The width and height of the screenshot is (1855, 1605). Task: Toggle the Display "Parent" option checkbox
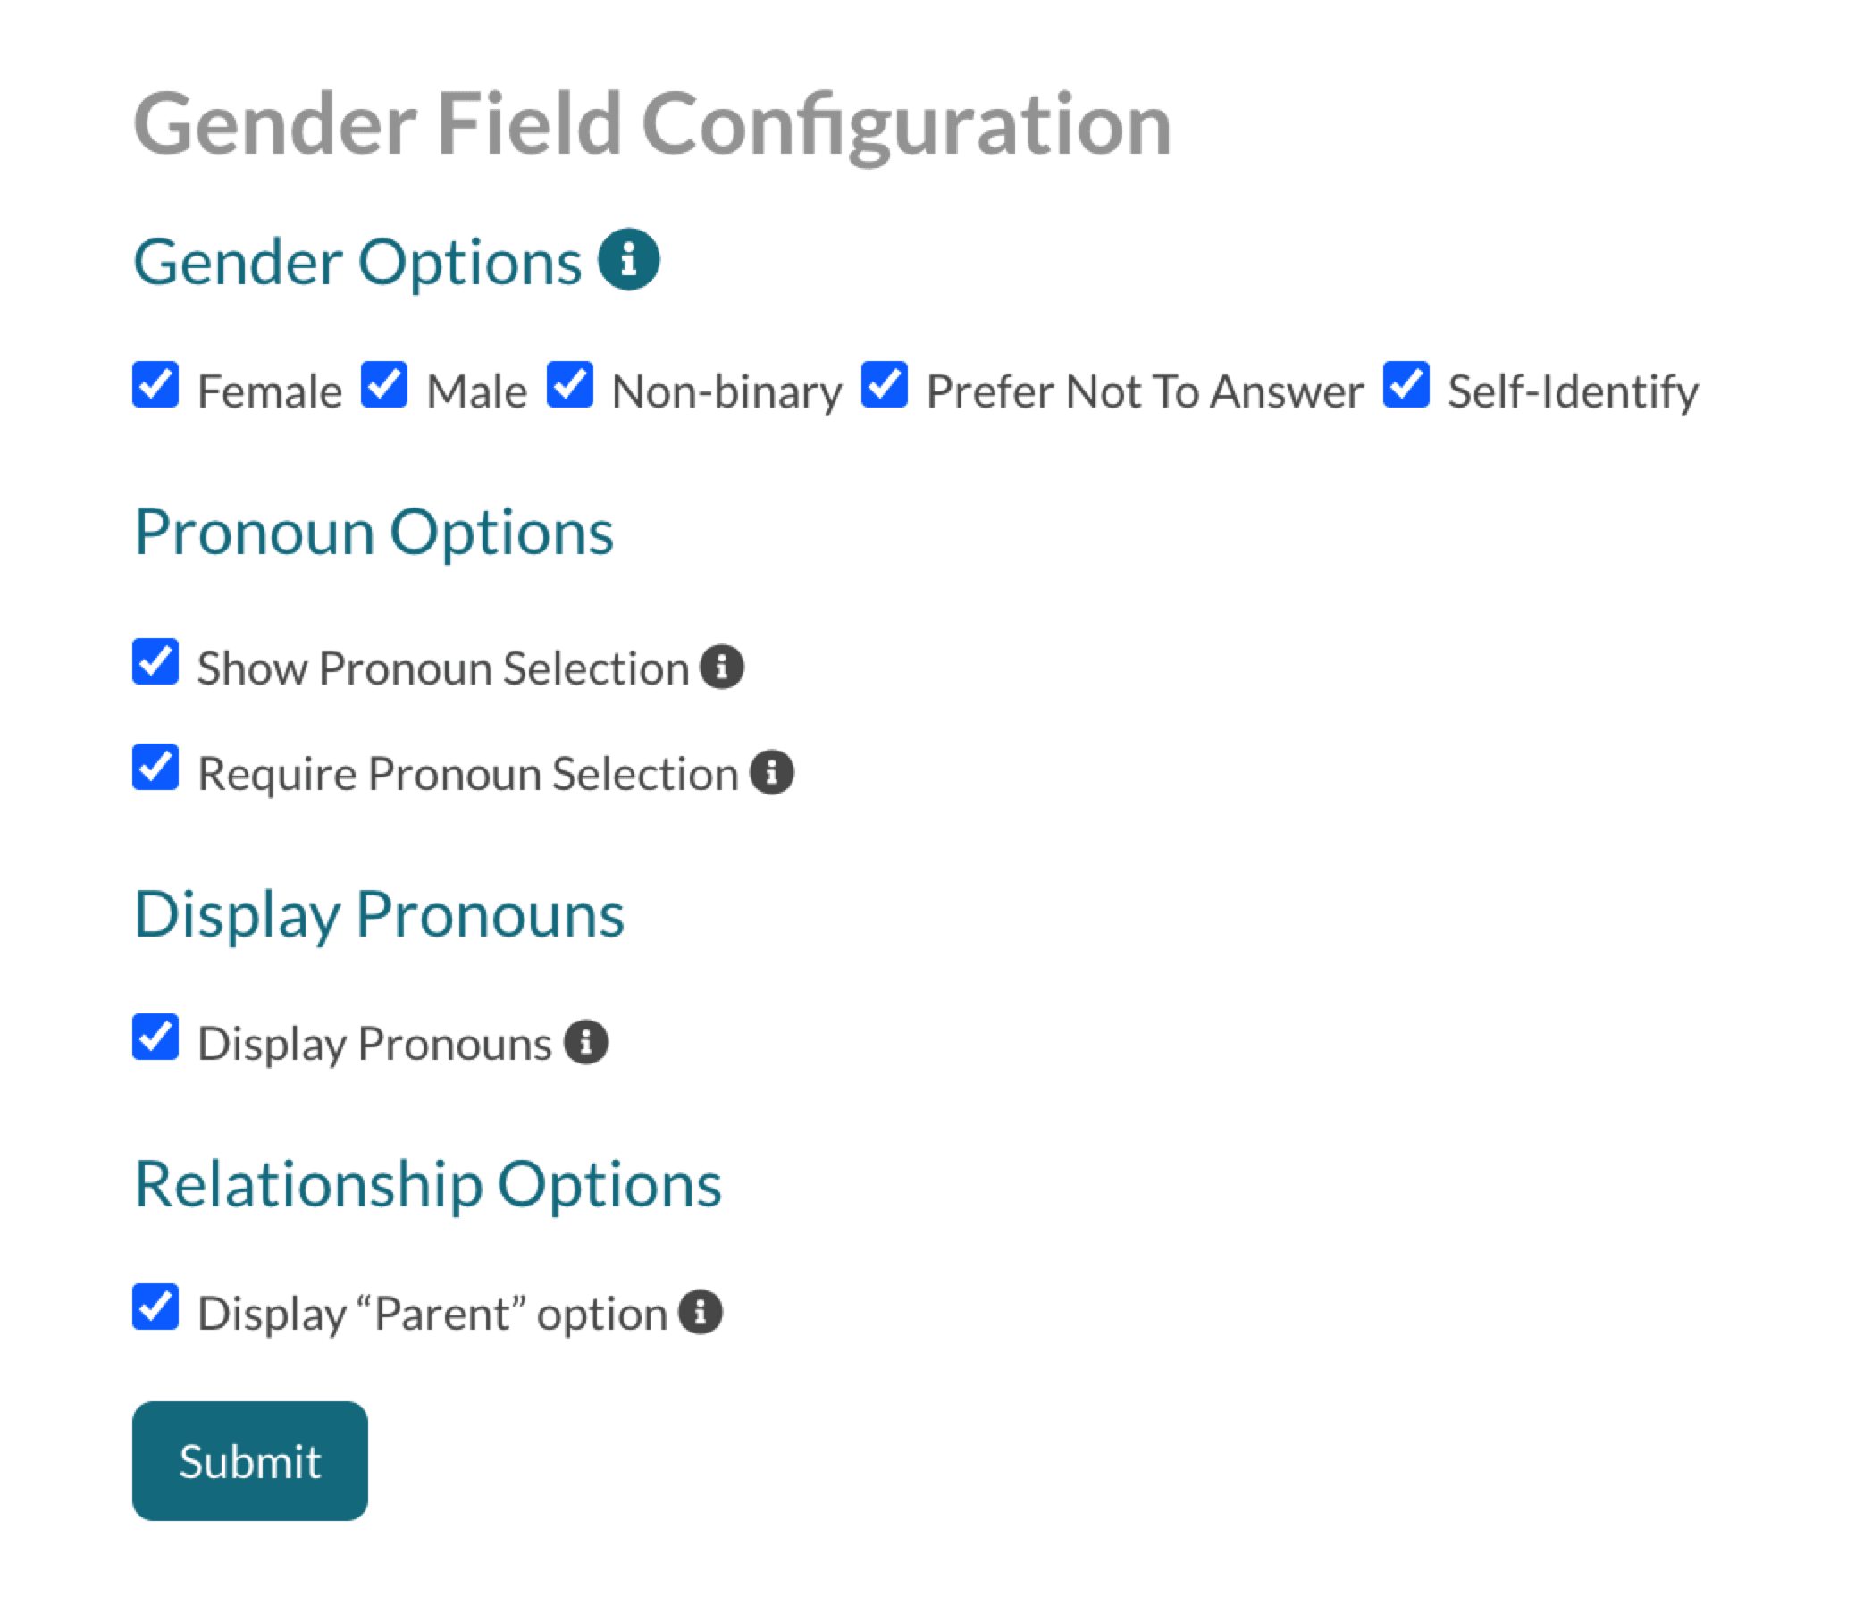coord(155,1307)
